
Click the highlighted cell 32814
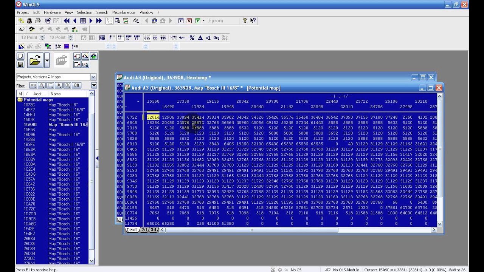(153, 117)
